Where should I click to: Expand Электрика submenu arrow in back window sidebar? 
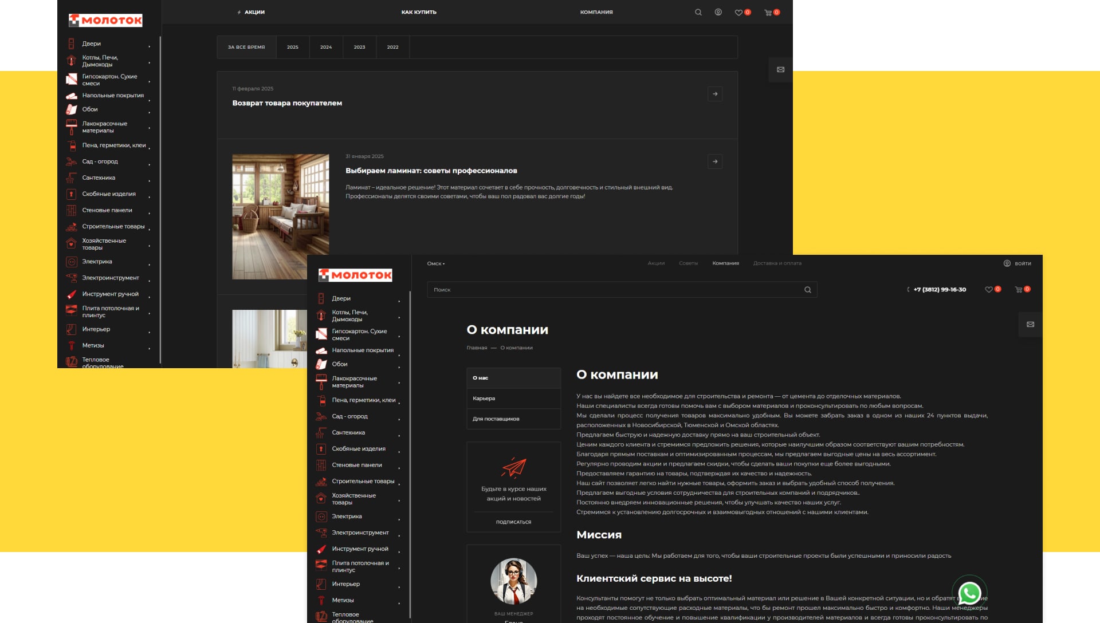click(149, 264)
